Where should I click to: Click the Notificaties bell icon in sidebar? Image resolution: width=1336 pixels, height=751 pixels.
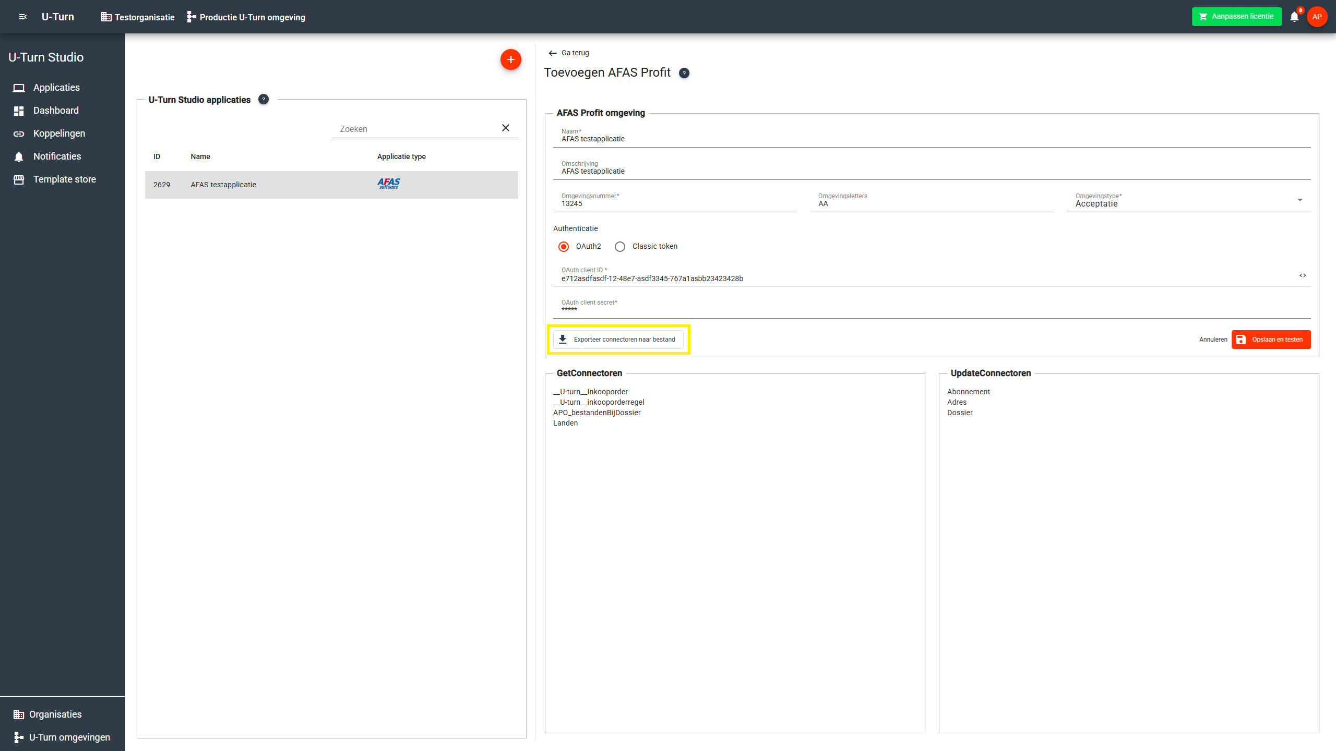tap(19, 156)
